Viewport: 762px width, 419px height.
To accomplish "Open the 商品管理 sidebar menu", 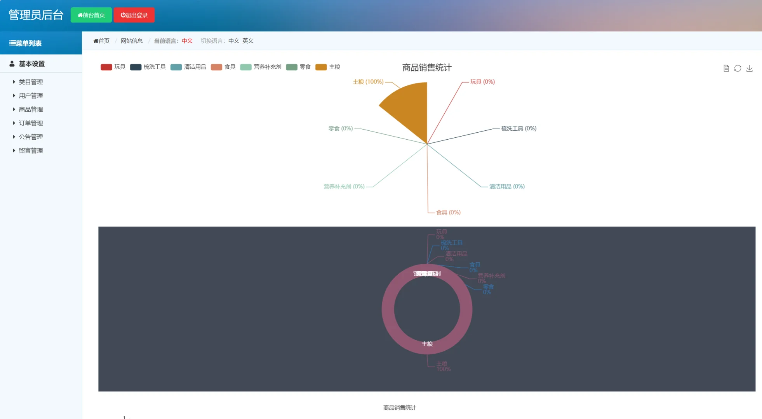I will pos(31,109).
